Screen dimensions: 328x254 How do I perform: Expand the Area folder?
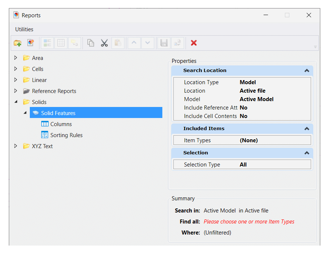(x=15, y=58)
